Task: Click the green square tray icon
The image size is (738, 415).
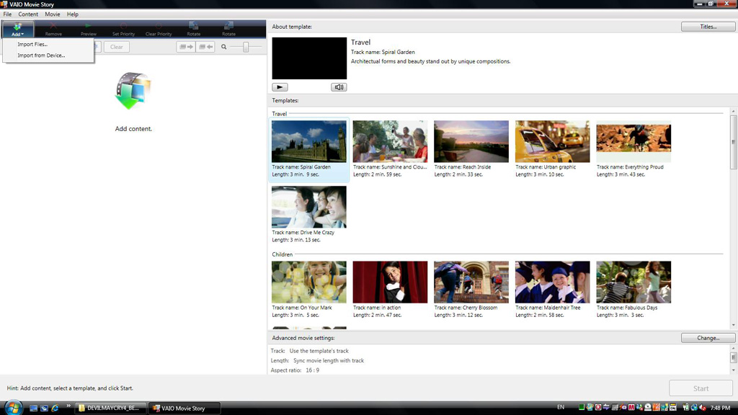Action: tap(582, 408)
